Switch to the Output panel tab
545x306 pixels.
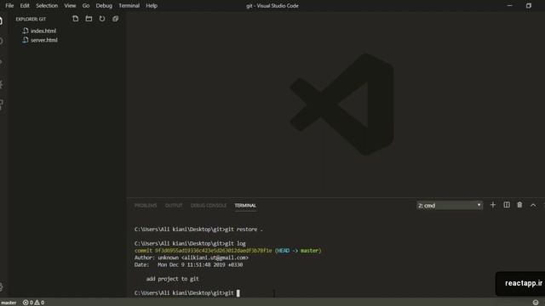coord(174,206)
